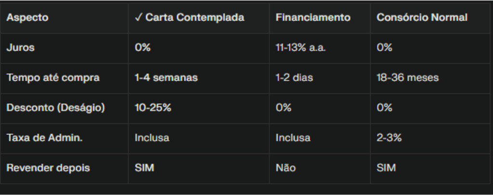Click the Juros row label
Viewport: 493px width, 195px height.
coord(20,48)
